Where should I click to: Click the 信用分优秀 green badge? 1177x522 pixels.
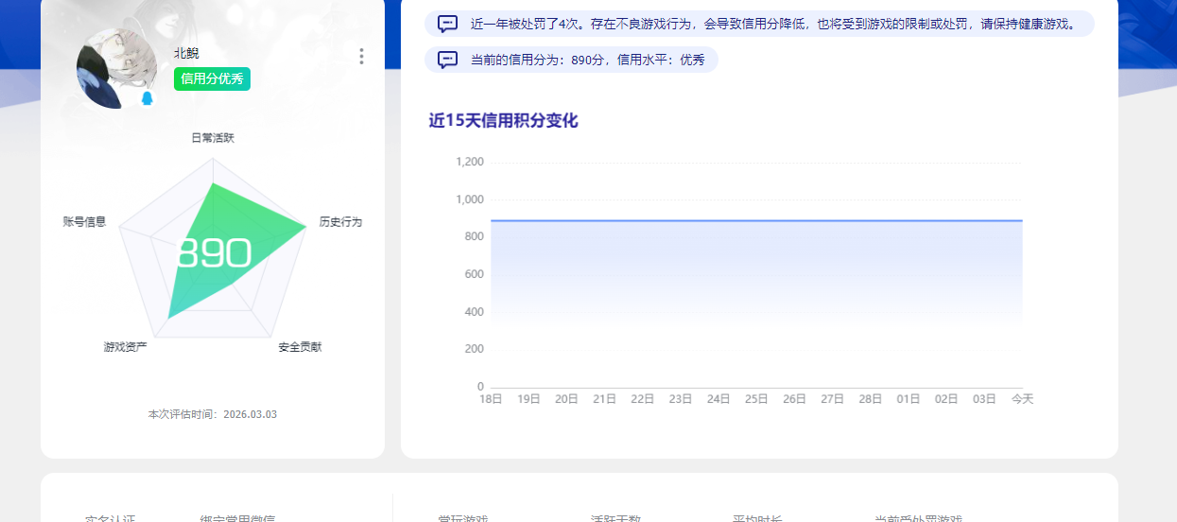212,78
